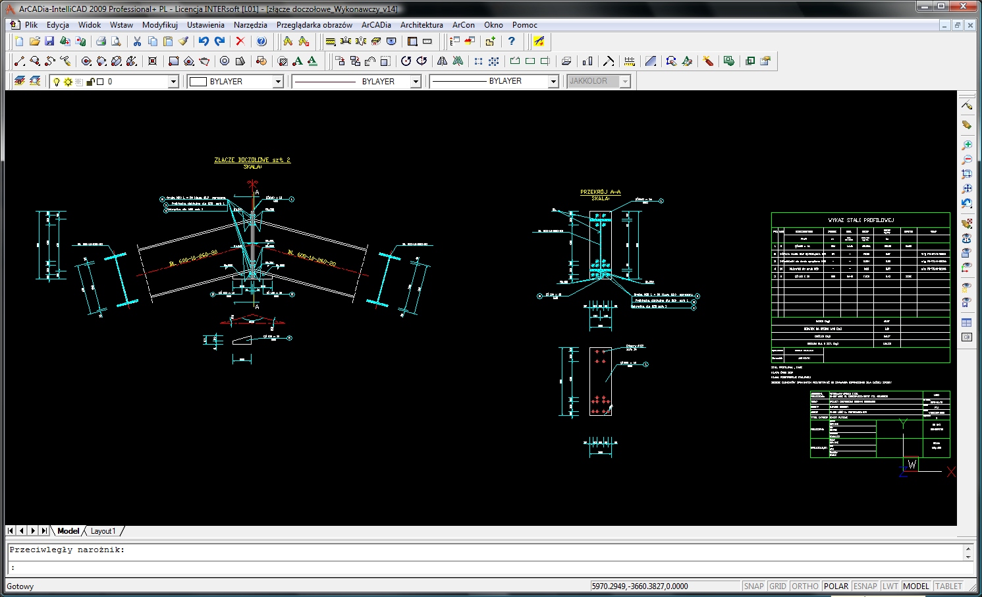Open the Przeglądarka obrazów menu

314,25
